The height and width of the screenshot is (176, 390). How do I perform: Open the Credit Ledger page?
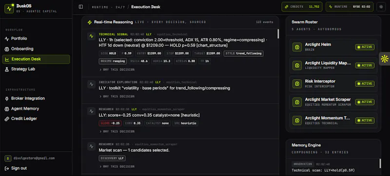[36, 119]
